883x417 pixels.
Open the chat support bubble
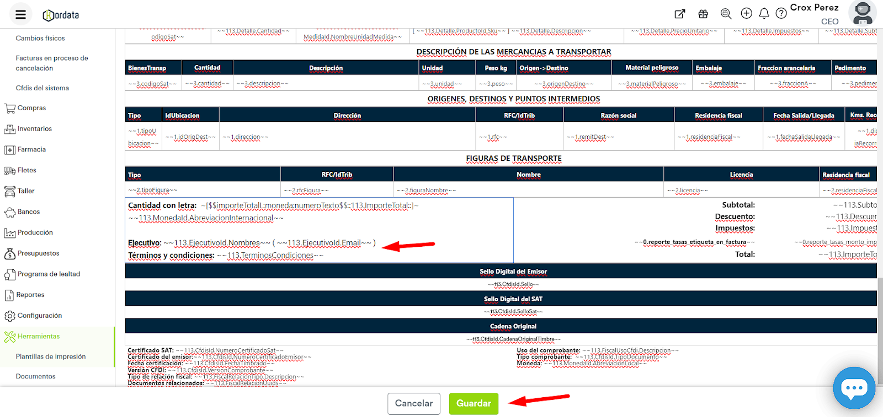tap(854, 388)
